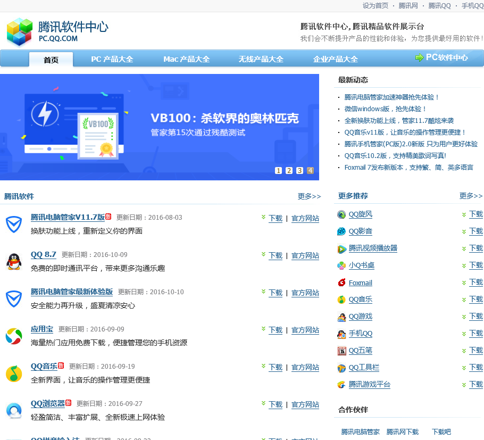This screenshot has width=484, height=440.
Task: Click green download arrow for QQ 8.7
Action: [x=263, y=254]
